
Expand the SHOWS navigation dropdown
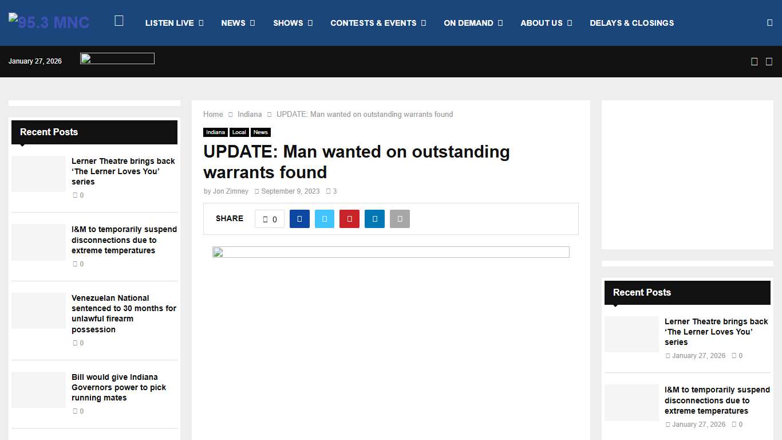click(289, 23)
